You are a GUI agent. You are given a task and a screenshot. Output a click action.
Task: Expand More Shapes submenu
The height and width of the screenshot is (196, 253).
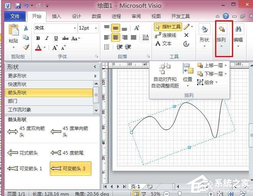tap(95, 76)
